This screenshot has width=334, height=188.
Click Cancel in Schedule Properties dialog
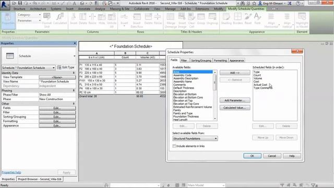pyautogui.click(x=272, y=156)
